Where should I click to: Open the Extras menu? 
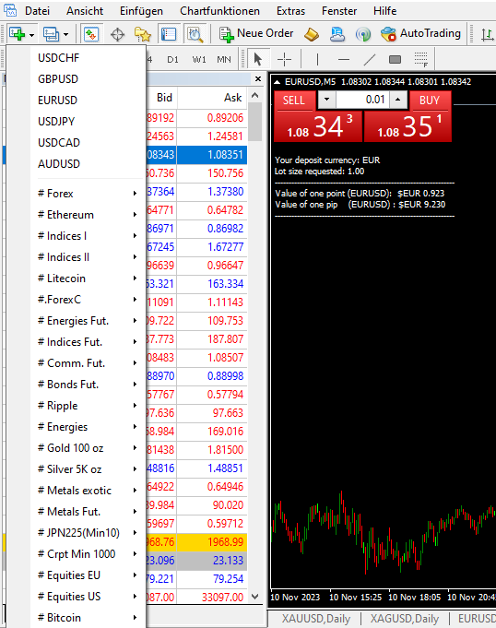click(x=290, y=11)
